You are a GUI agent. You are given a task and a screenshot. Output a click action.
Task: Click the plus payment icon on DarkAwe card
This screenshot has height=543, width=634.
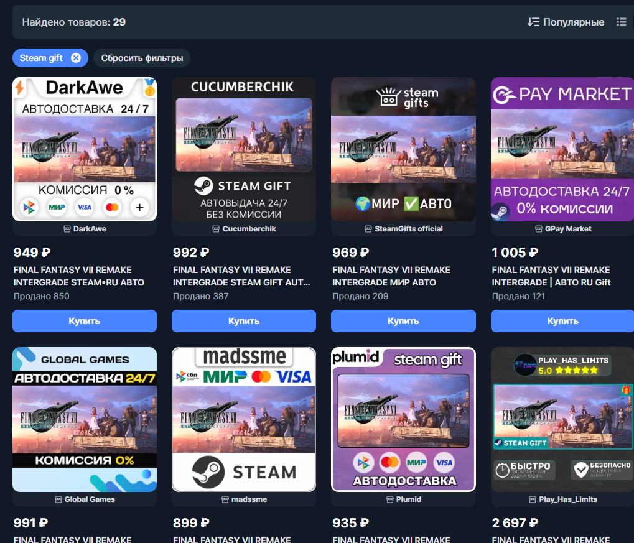pos(140,207)
